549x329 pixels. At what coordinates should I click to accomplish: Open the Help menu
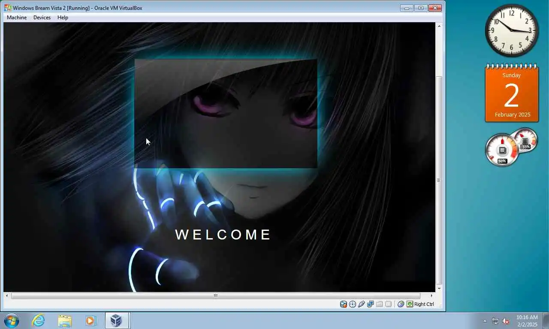[x=63, y=18]
